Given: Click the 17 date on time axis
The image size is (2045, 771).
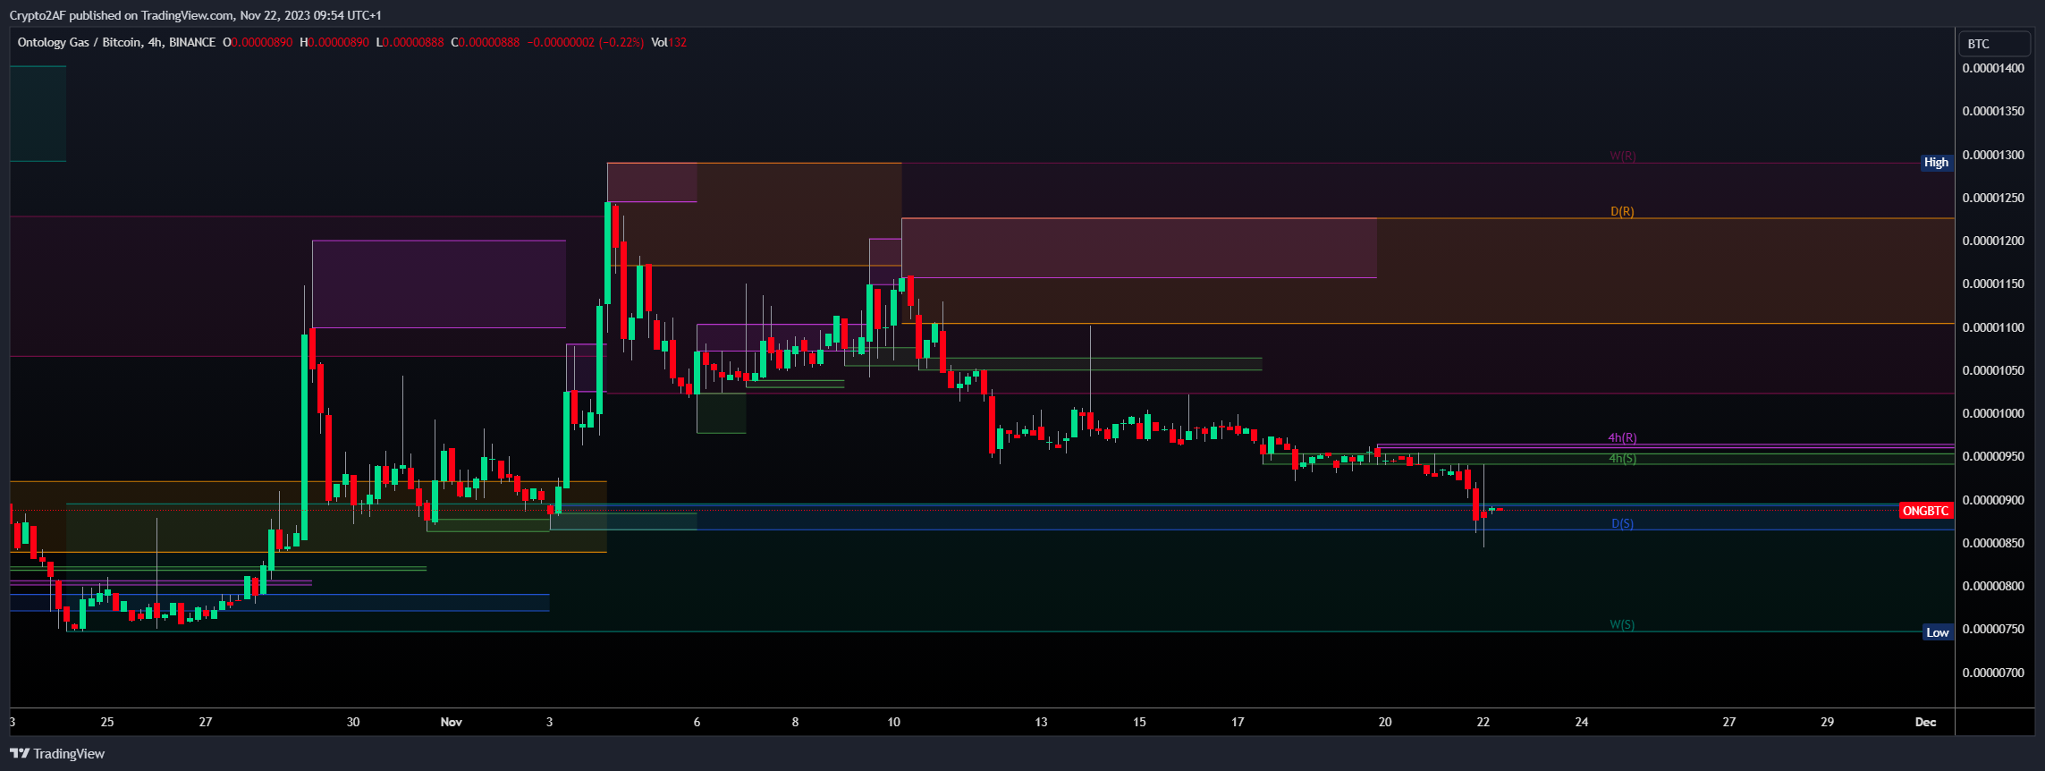Looking at the screenshot, I should tap(1238, 722).
